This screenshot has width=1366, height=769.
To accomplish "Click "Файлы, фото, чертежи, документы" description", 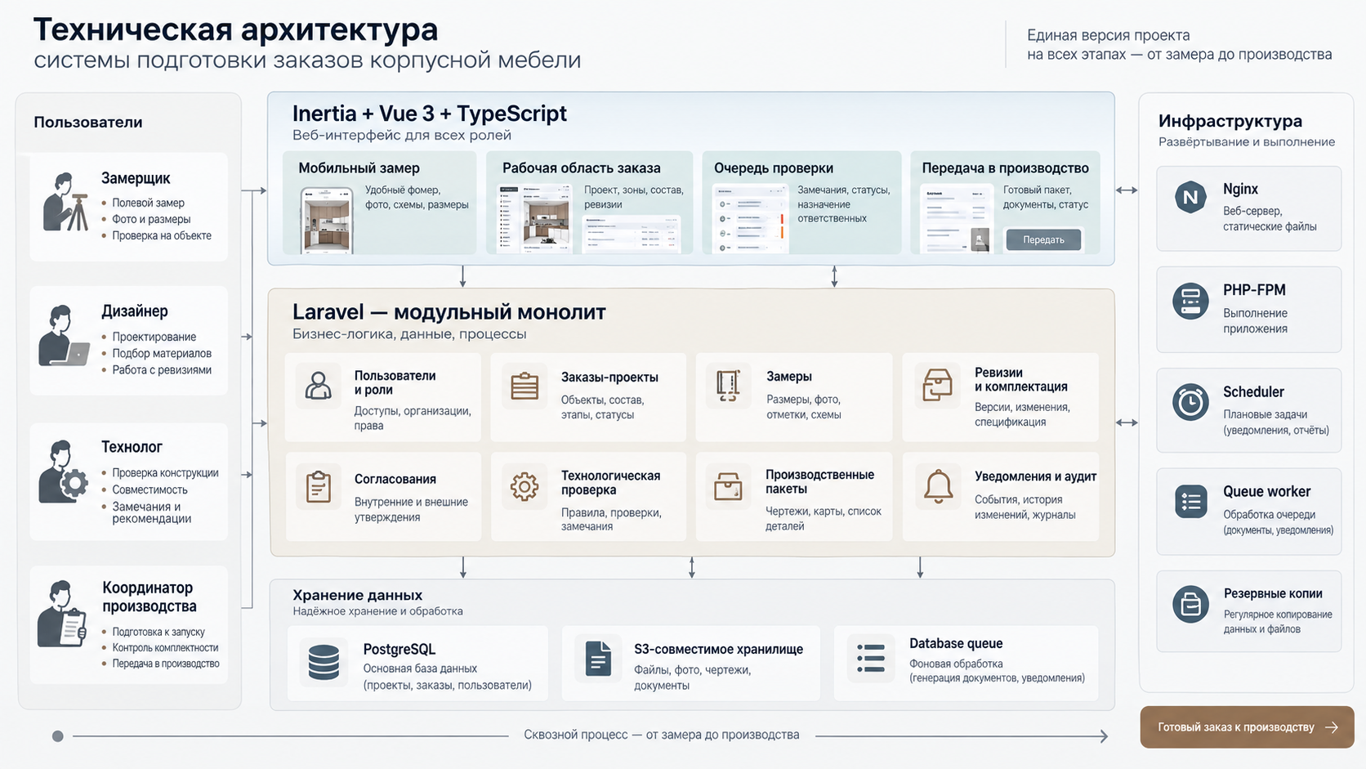I will click(x=693, y=677).
